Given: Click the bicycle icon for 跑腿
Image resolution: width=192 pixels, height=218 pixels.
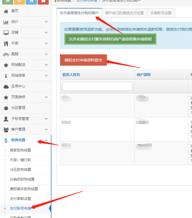Looking at the screenshot, I should 6,54.
